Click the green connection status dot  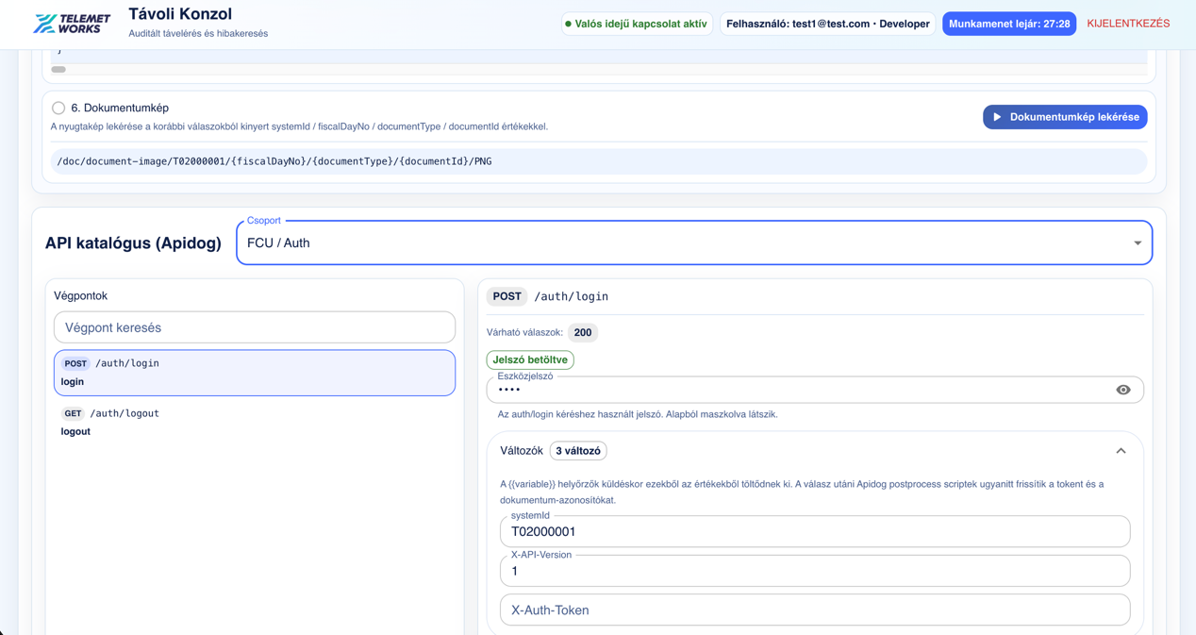pos(568,24)
